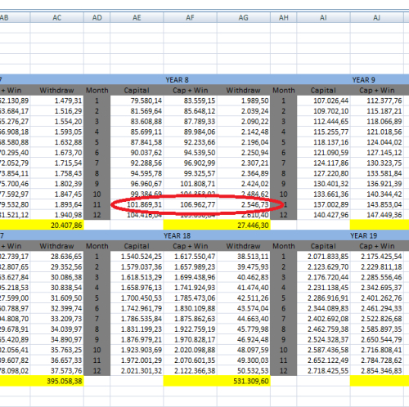Click Year 8 Capital header cell
The width and height of the screenshot is (409, 407).
pyautogui.click(x=137, y=91)
